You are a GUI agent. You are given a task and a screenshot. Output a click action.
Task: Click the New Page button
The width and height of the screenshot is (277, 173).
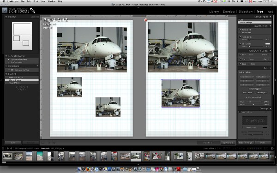(254, 89)
